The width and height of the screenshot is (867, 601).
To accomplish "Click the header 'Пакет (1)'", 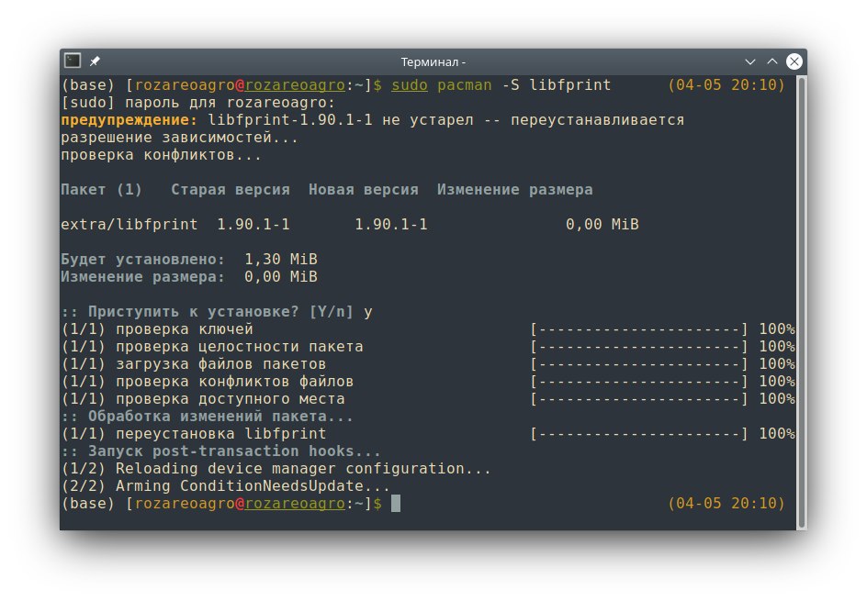I will 102,189.
